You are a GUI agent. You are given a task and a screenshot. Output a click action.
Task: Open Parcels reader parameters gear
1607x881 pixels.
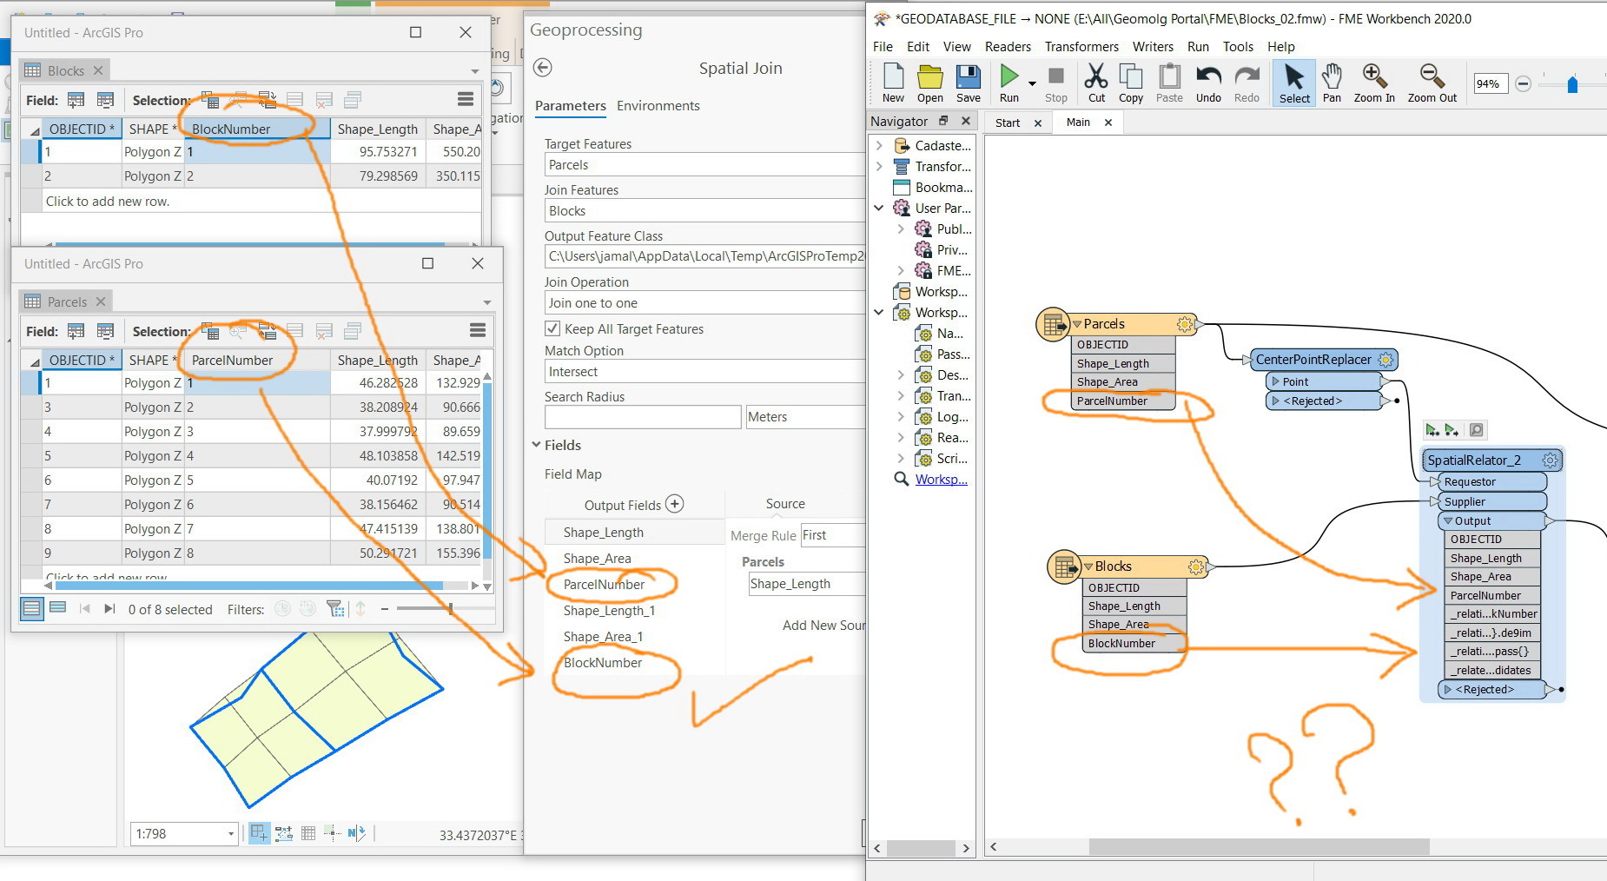1184,324
